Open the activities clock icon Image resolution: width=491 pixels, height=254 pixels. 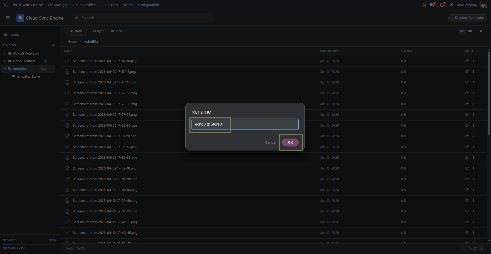pos(442,5)
